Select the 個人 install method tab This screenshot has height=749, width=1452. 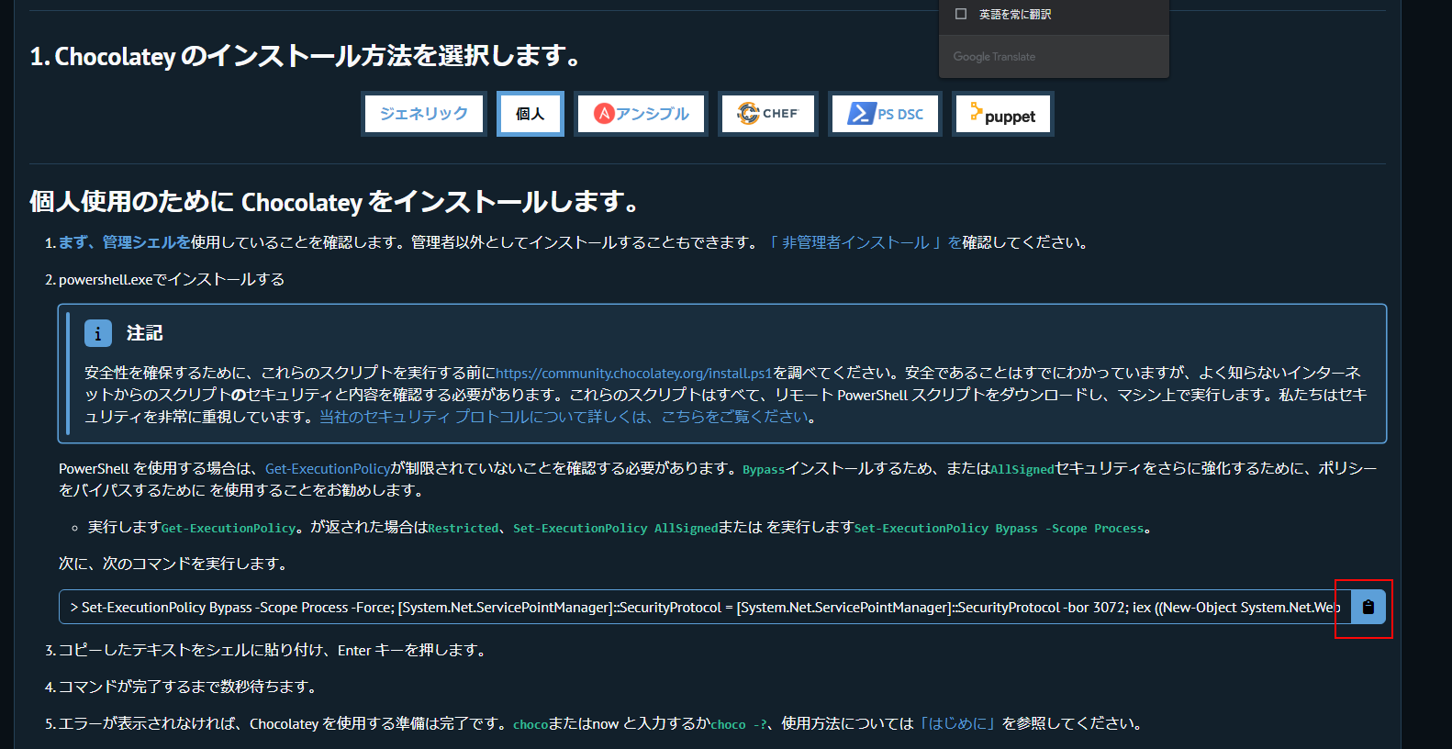tap(531, 114)
